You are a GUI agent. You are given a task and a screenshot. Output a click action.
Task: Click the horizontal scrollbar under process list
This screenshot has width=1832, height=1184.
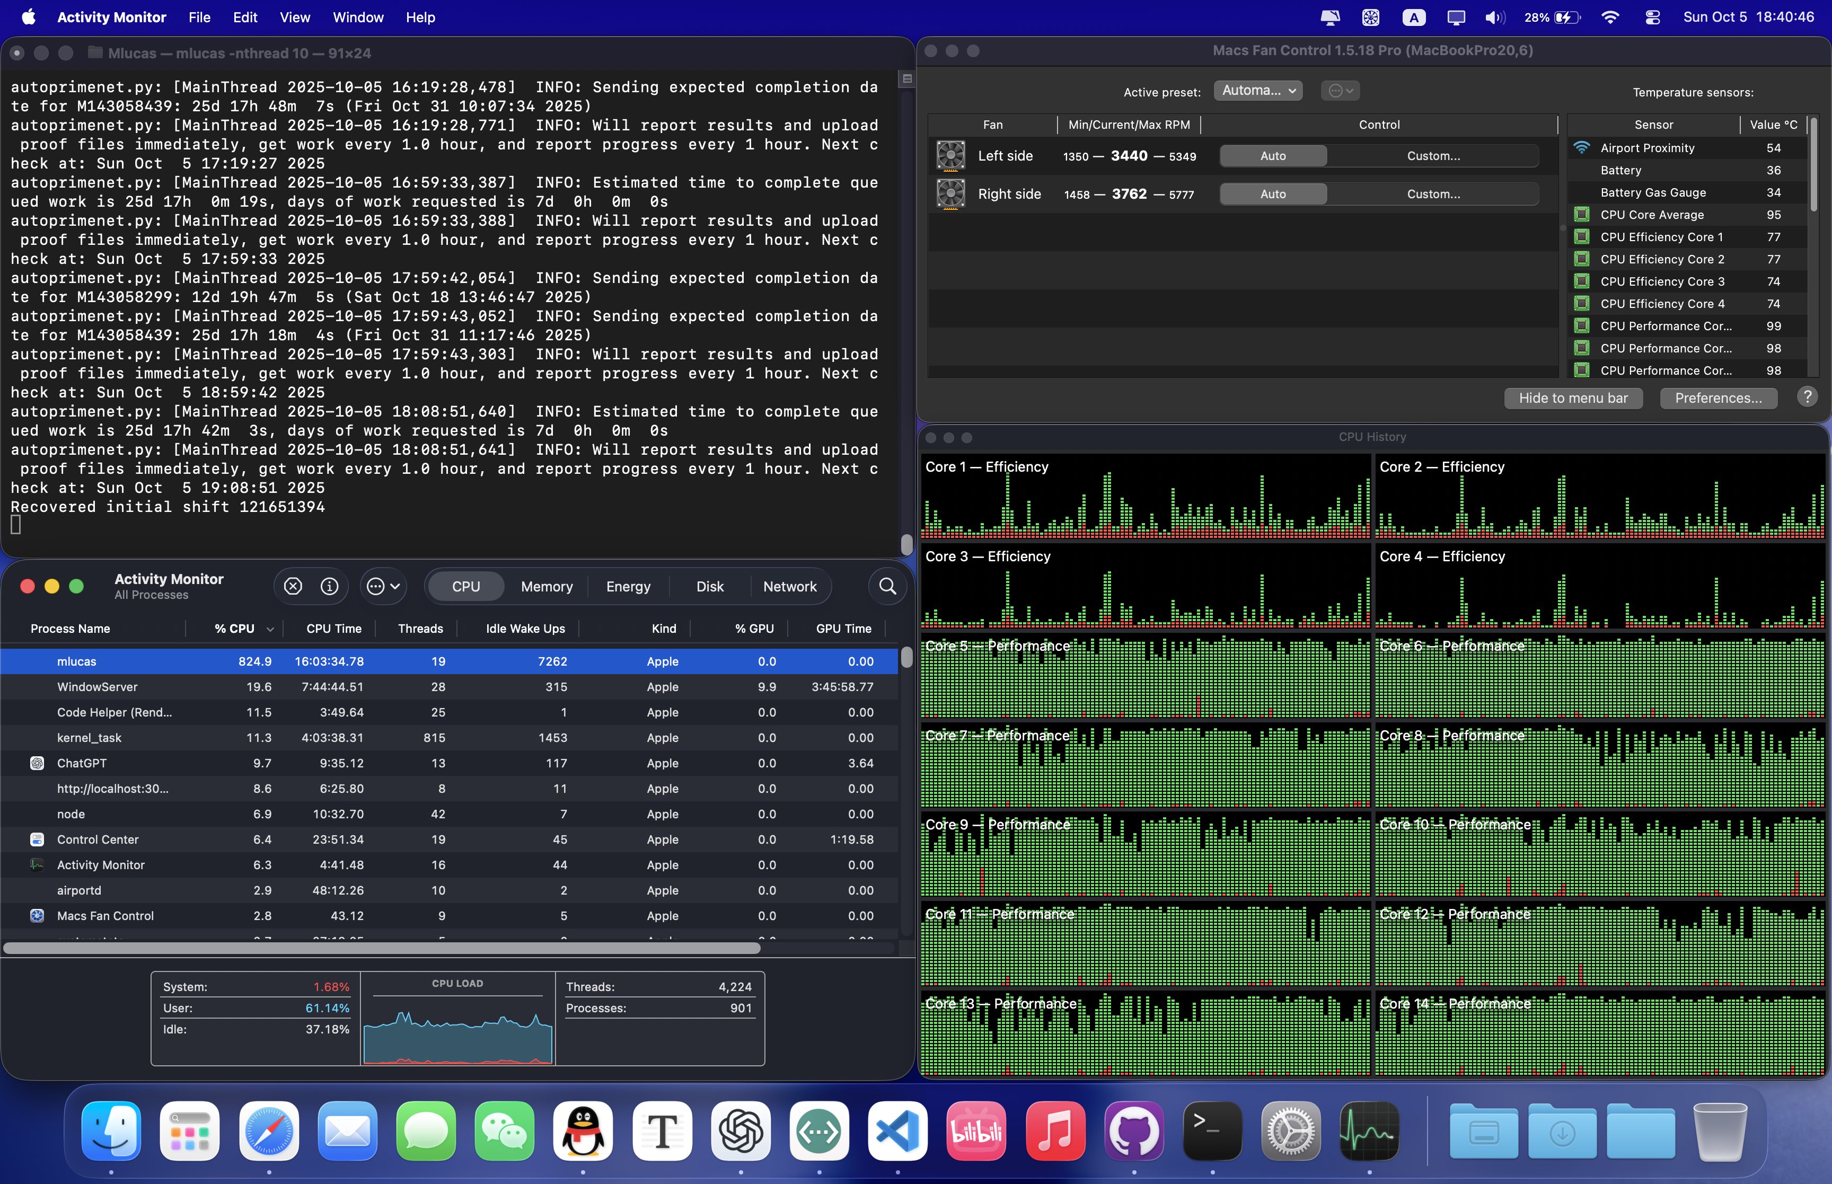(x=382, y=949)
